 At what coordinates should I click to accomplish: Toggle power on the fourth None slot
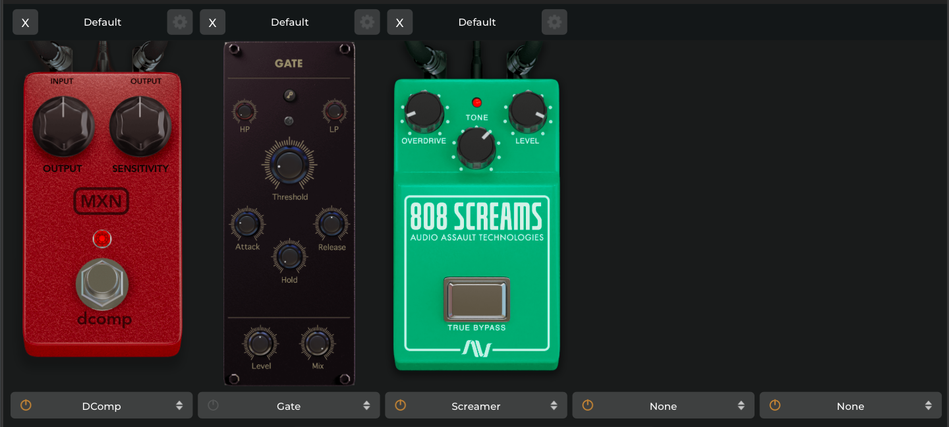pyautogui.click(x=587, y=406)
